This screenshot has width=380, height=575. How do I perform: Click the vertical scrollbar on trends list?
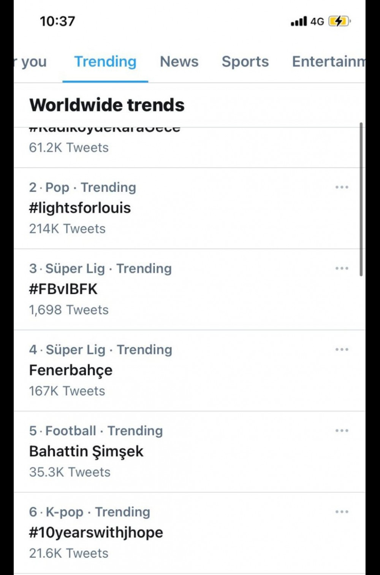(x=361, y=199)
